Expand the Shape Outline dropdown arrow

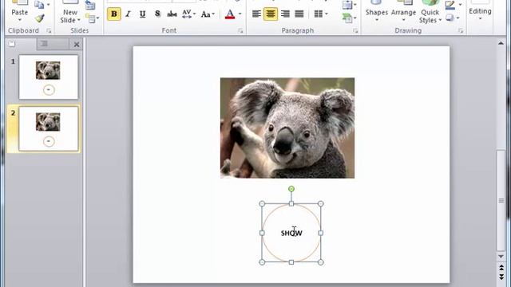pos(460,5)
